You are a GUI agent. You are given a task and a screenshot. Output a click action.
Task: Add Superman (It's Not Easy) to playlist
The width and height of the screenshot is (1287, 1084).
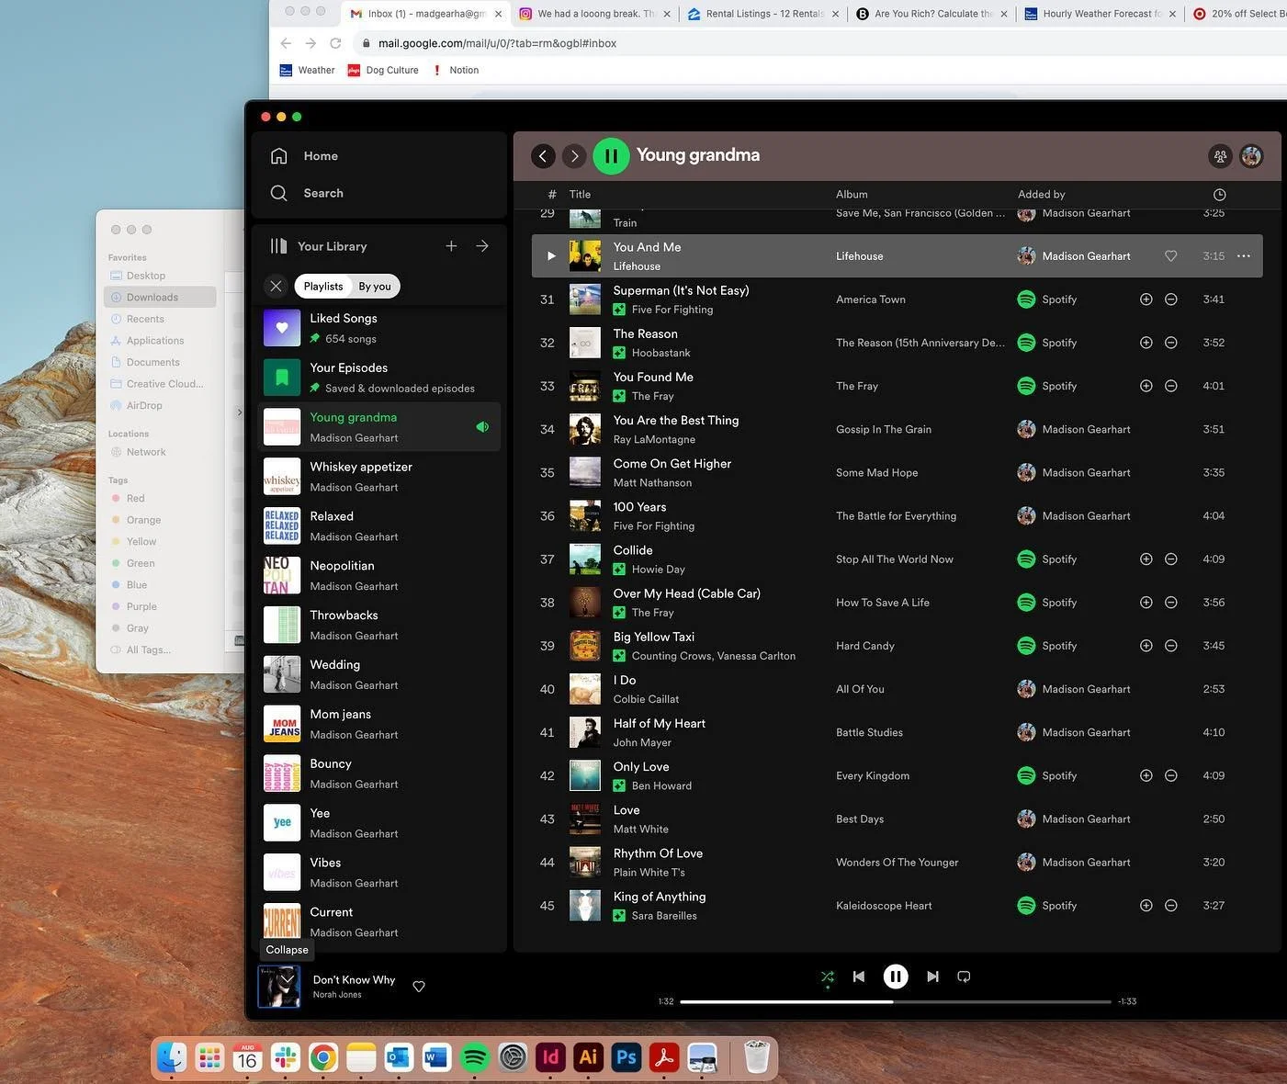point(1146,299)
